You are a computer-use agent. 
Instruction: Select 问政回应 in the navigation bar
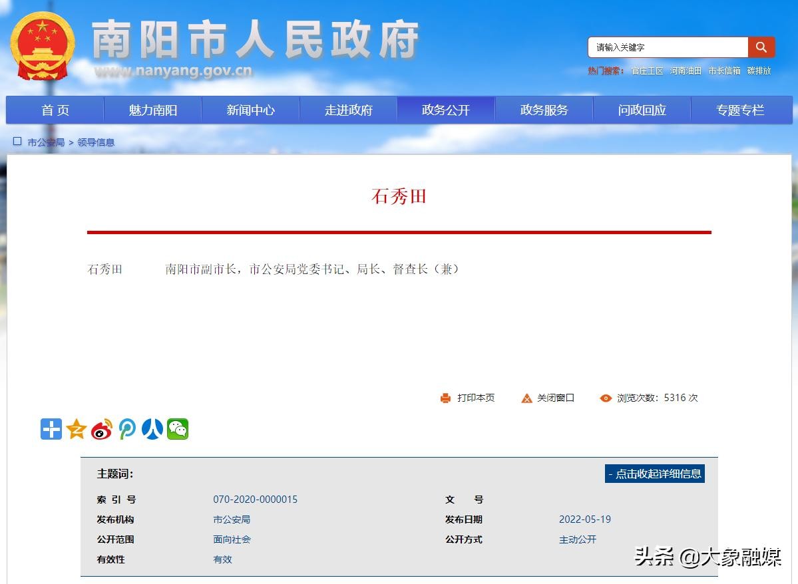(642, 110)
